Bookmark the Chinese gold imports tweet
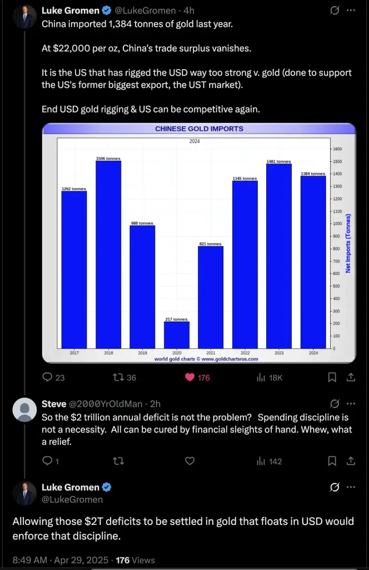 tap(332, 377)
